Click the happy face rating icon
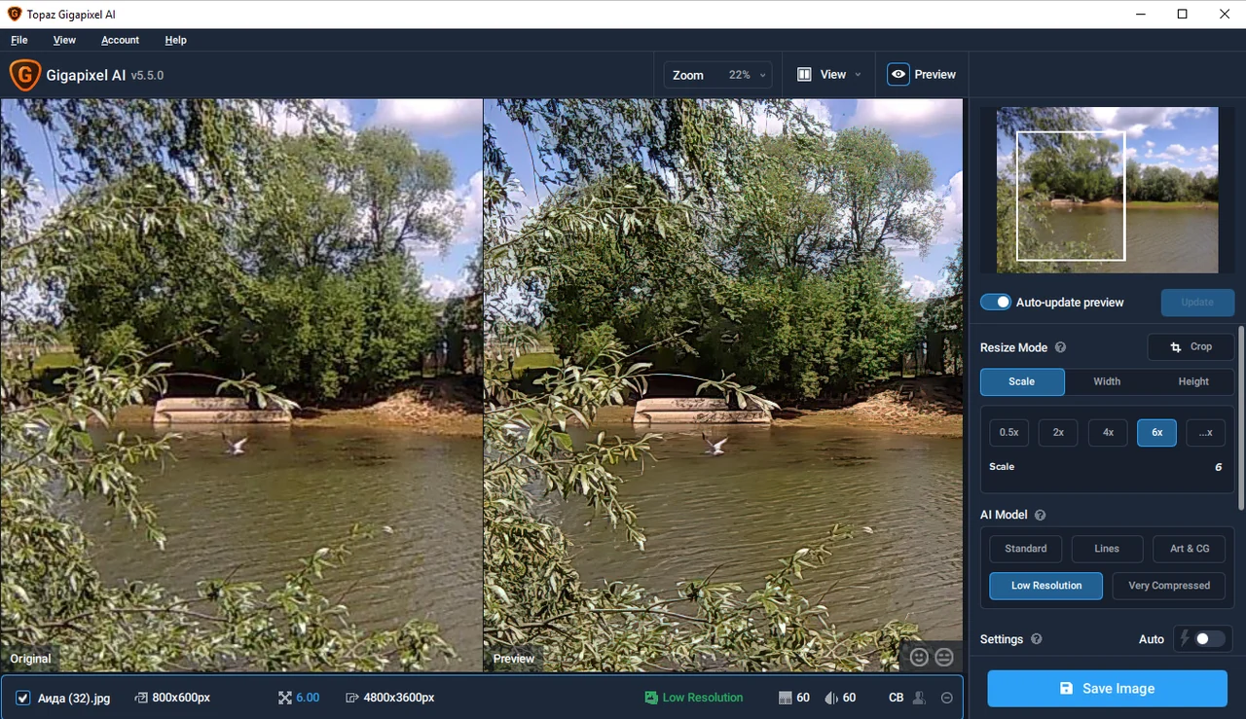This screenshot has height=719, width=1246. pyautogui.click(x=919, y=658)
